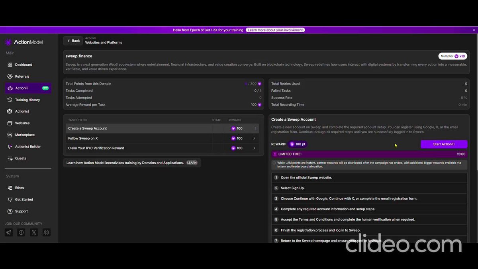Screen dimensions: 478x269
Task: Open the X community icon
Action: 34,232
